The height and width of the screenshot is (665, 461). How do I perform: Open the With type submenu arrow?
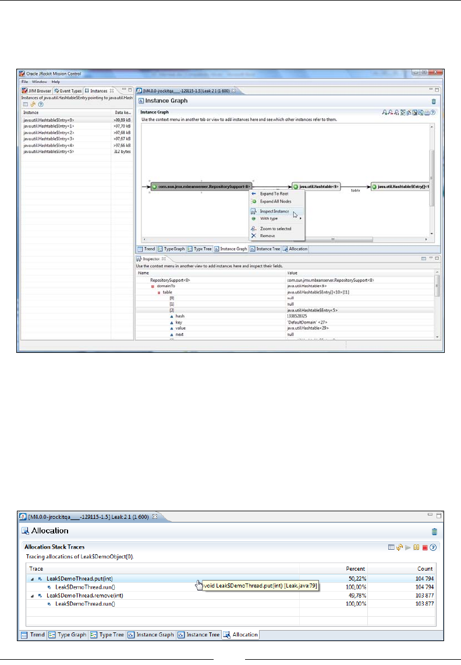tap(301, 218)
